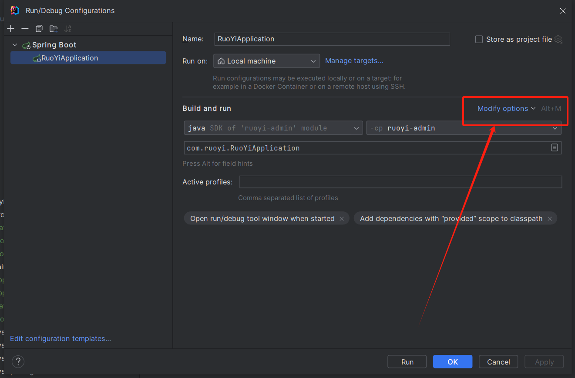The height and width of the screenshot is (378, 575).
Task: Select RuoYiApplication in configurations tree
Action: point(88,58)
